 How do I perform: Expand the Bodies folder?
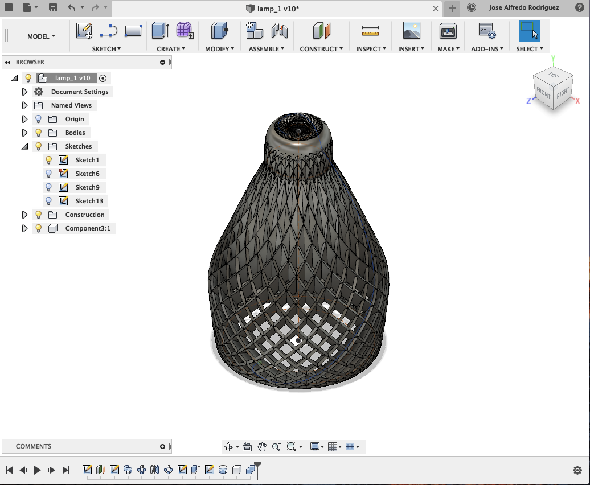pyautogui.click(x=24, y=133)
